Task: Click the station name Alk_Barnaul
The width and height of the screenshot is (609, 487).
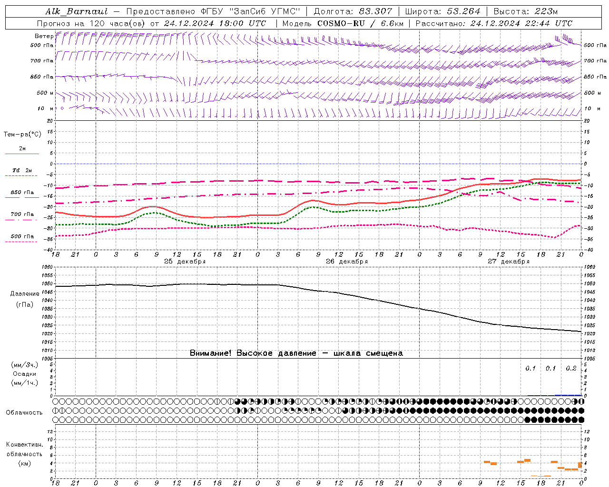Action: tap(77, 11)
